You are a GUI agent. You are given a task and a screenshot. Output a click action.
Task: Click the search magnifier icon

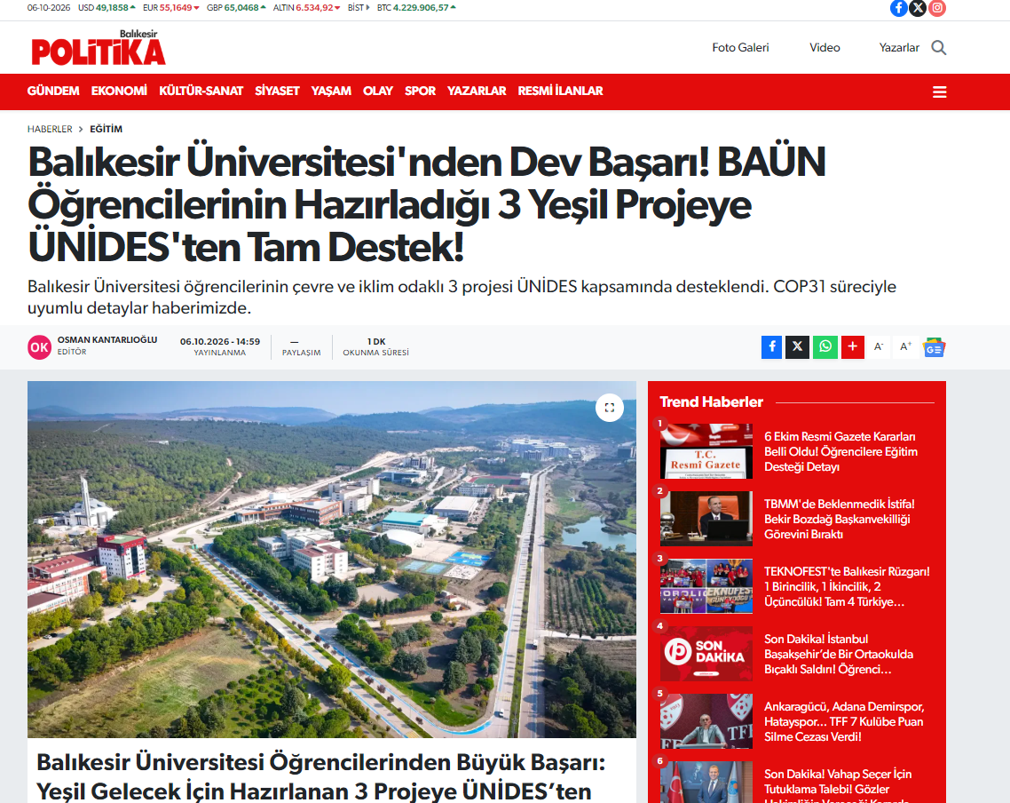[938, 48]
